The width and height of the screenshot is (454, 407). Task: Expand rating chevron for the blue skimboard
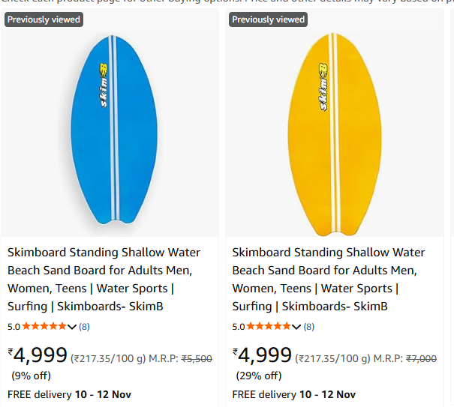72,326
